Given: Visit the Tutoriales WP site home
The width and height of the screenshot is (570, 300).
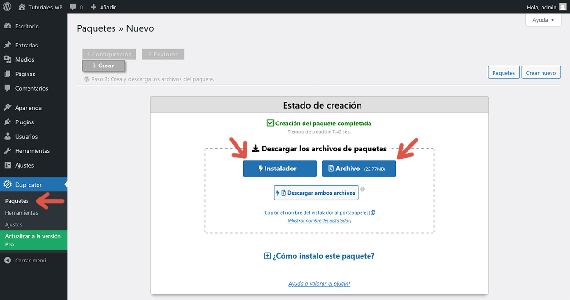Looking at the screenshot, I should click(x=40, y=7).
